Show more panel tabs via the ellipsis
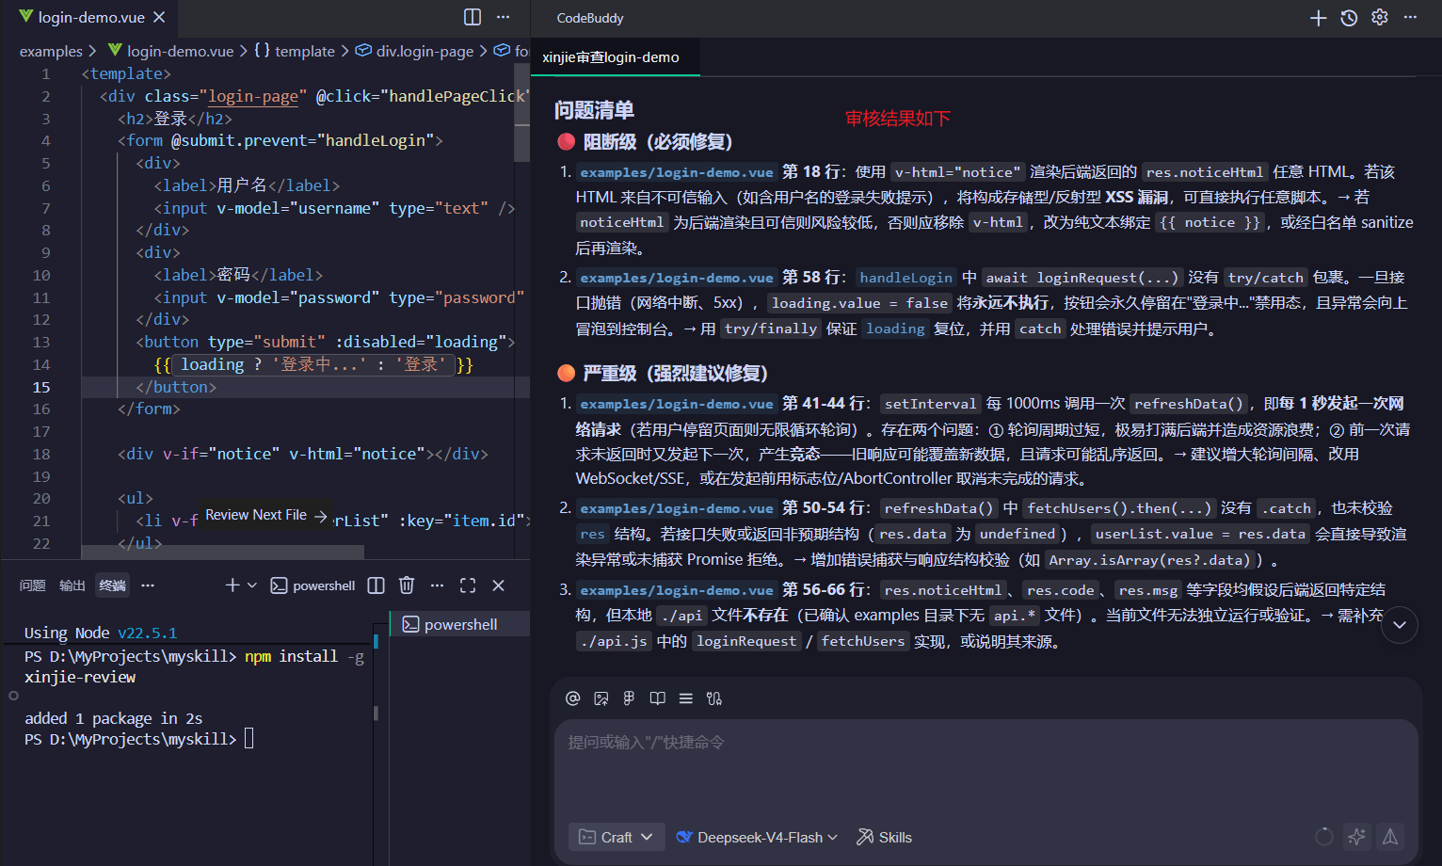The height and width of the screenshot is (866, 1442). pyautogui.click(x=148, y=585)
